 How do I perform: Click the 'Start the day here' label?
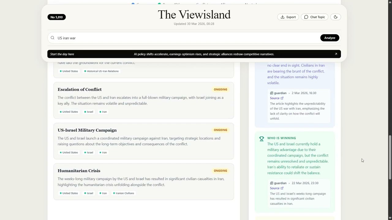(62, 54)
